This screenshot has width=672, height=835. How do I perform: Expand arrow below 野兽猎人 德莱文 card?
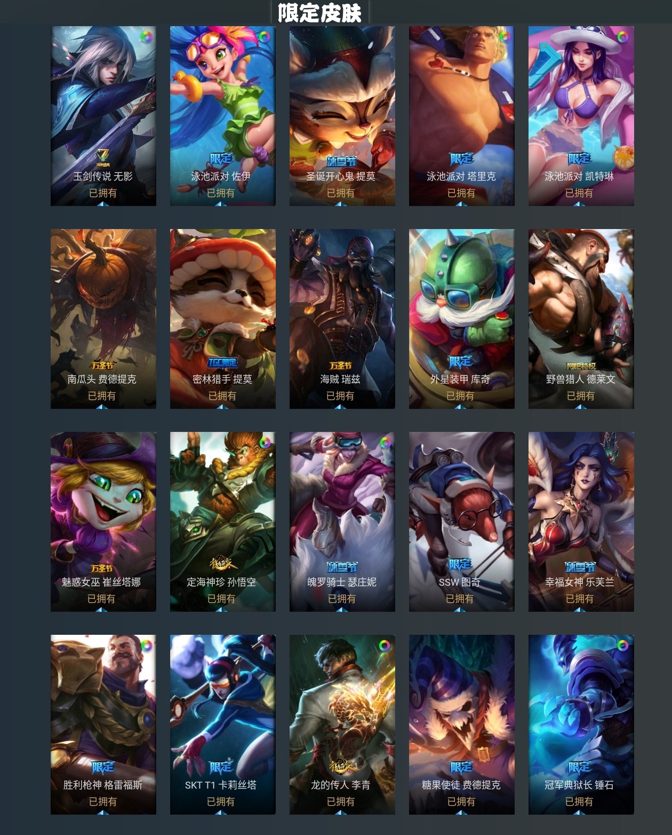[580, 407]
